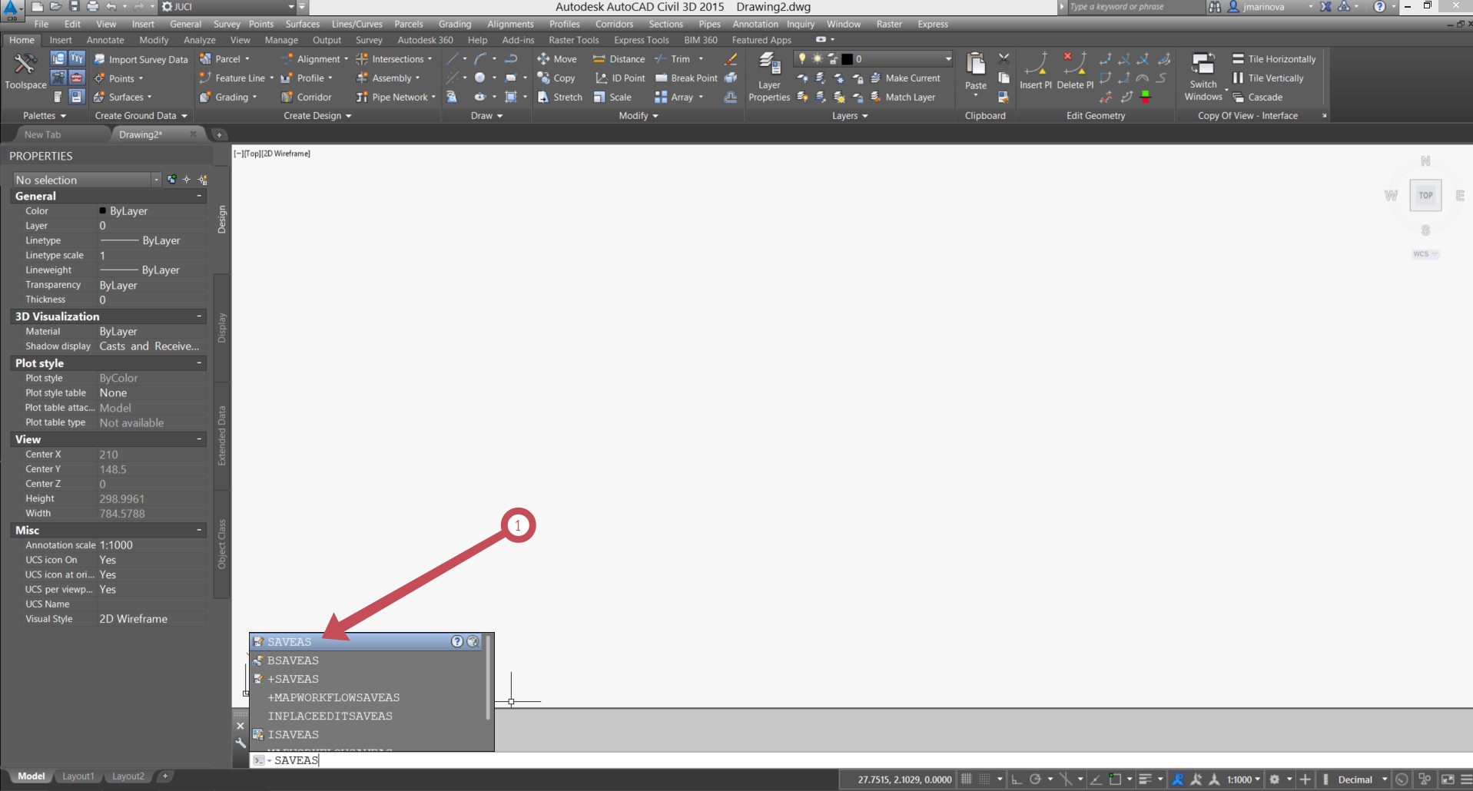The image size is (1473, 791).
Task: Toggle annotation visibility blue icon
Action: (x=1177, y=779)
